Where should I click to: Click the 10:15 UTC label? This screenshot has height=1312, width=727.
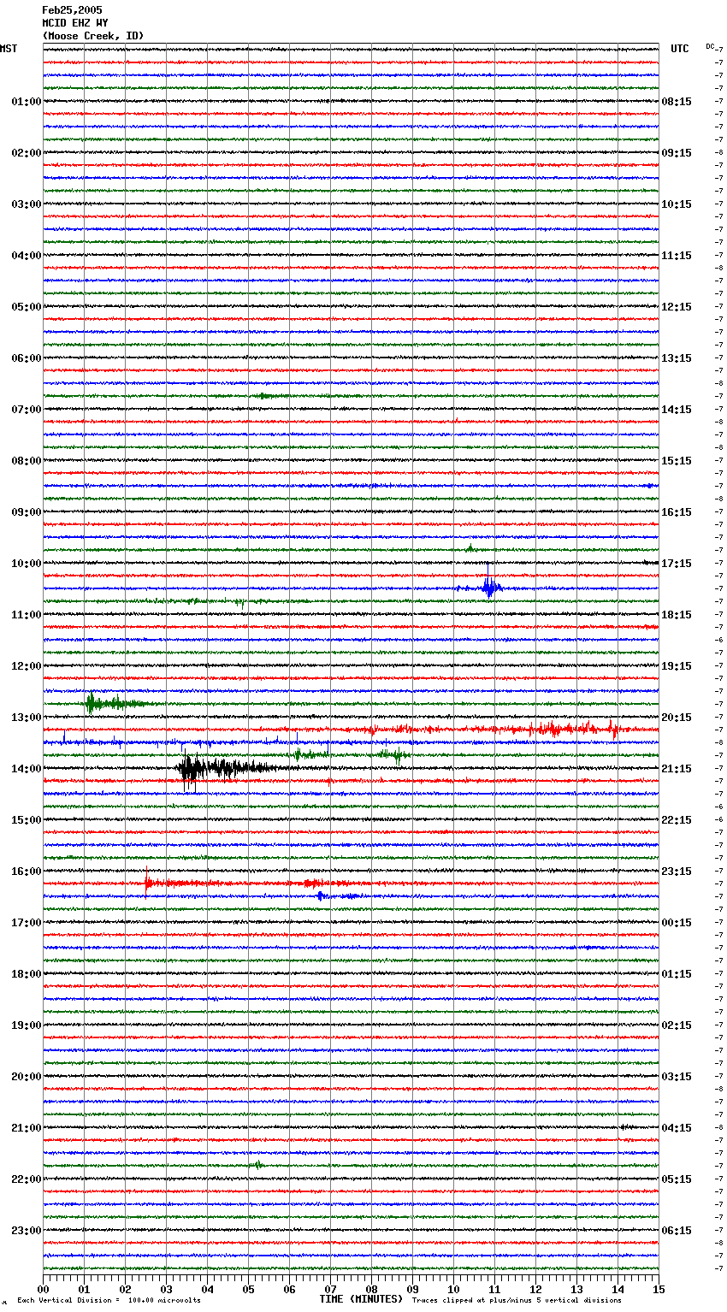pos(677,204)
